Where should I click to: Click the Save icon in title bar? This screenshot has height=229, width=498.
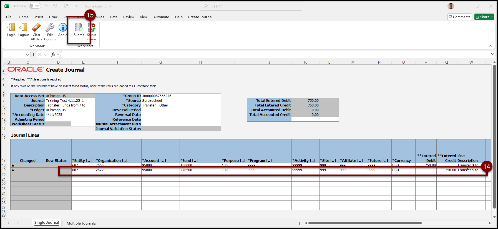[x=47, y=6]
